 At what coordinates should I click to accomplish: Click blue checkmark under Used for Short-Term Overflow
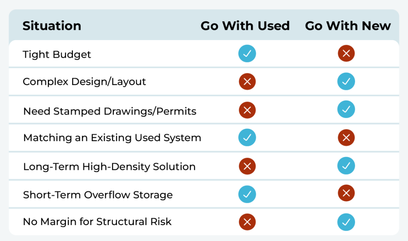coord(247,194)
